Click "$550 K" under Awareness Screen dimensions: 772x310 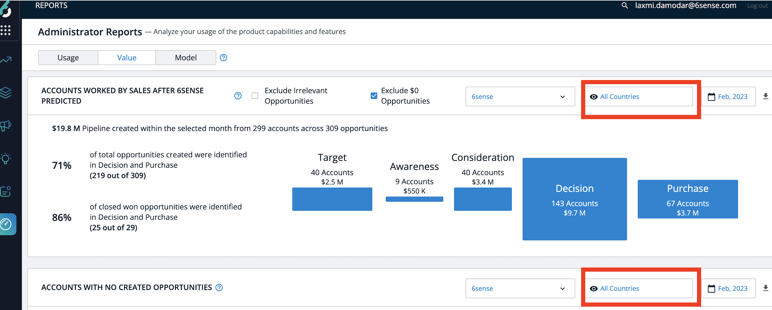[414, 191]
